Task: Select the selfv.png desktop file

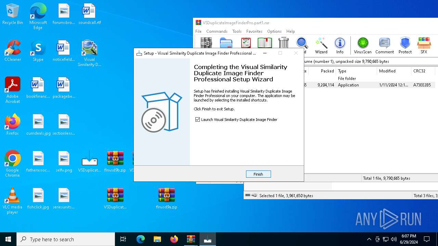Action: click(64, 162)
